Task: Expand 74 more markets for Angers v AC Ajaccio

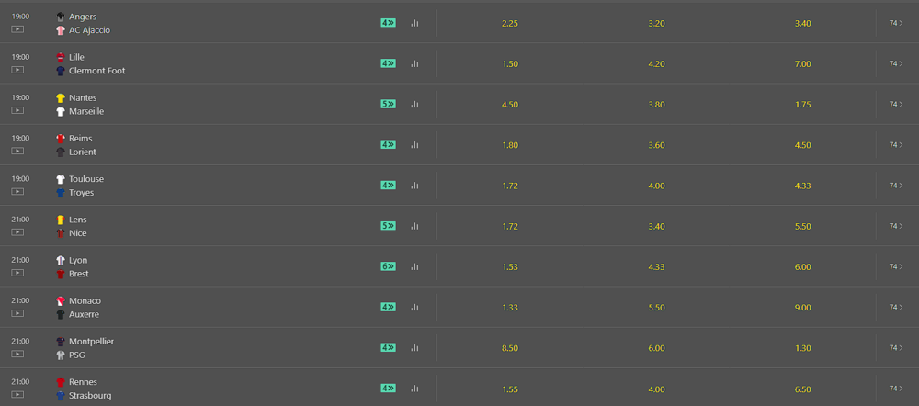Action: pos(894,23)
